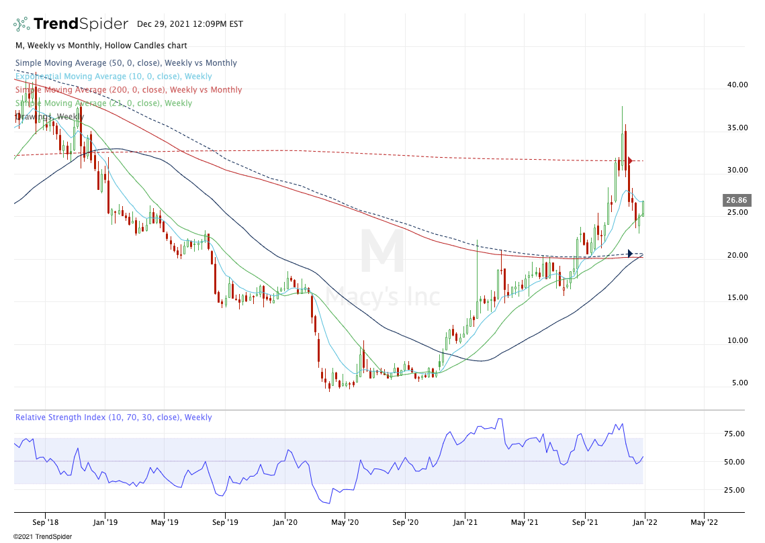Click the Relative Strength Index indicator label
The height and width of the screenshot is (543, 765).
(x=114, y=417)
